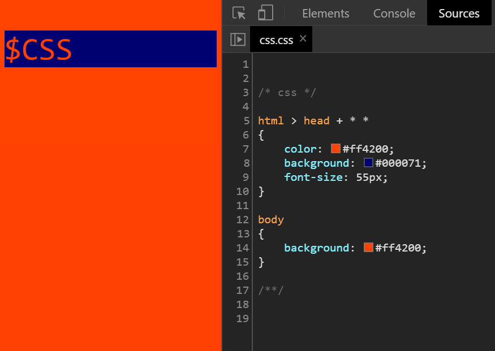Image resolution: width=495 pixels, height=351 pixels.
Task: Toggle the navigator pane visibility
Action: click(x=238, y=39)
